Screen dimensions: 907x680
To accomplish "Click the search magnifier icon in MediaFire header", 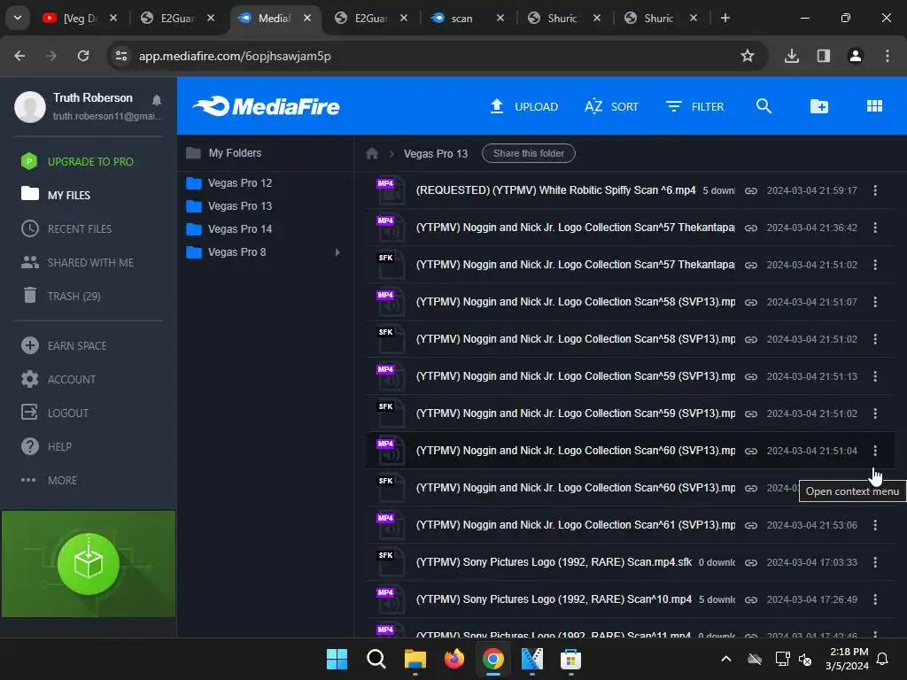I will pyautogui.click(x=764, y=106).
